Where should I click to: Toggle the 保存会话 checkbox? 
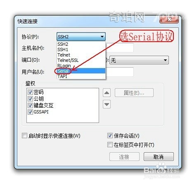click(x=110, y=136)
